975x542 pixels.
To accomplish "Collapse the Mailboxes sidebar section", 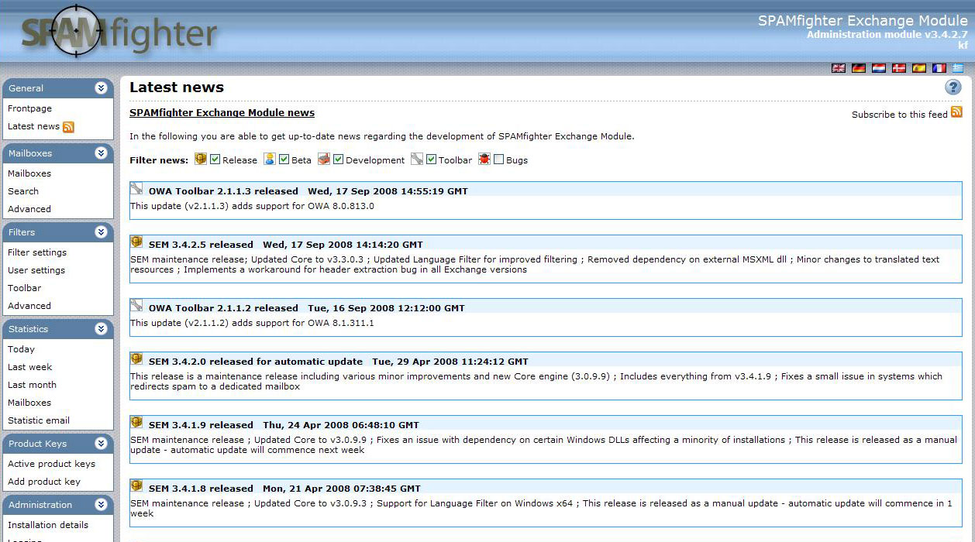I will [101, 153].
